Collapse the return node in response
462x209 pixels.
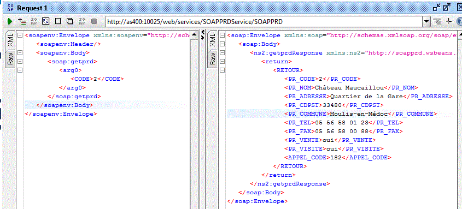pyautogui.click(x=223, y=62)
